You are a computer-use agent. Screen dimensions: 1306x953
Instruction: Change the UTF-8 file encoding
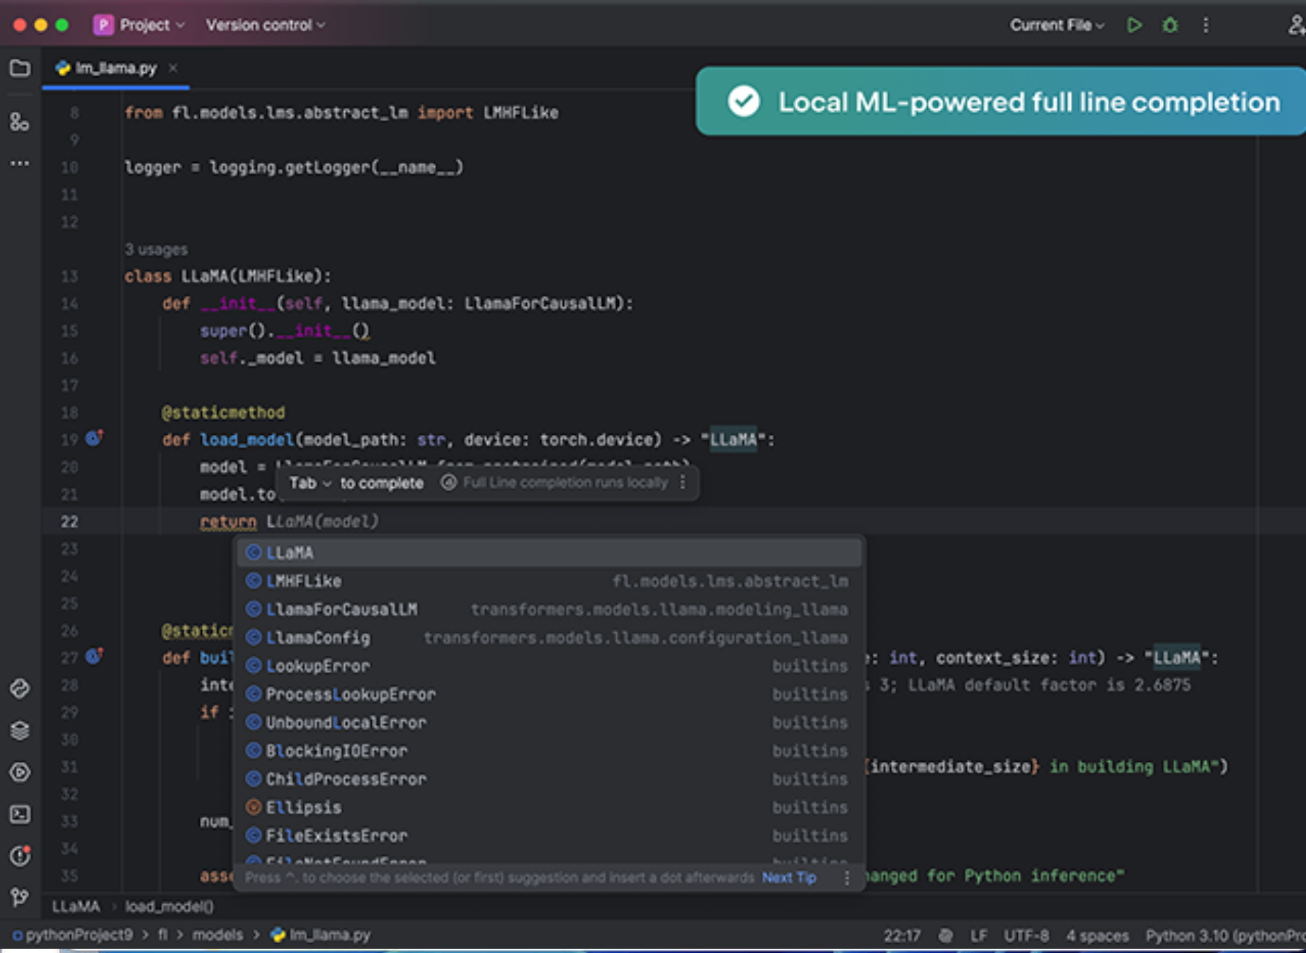(1026, 935)
